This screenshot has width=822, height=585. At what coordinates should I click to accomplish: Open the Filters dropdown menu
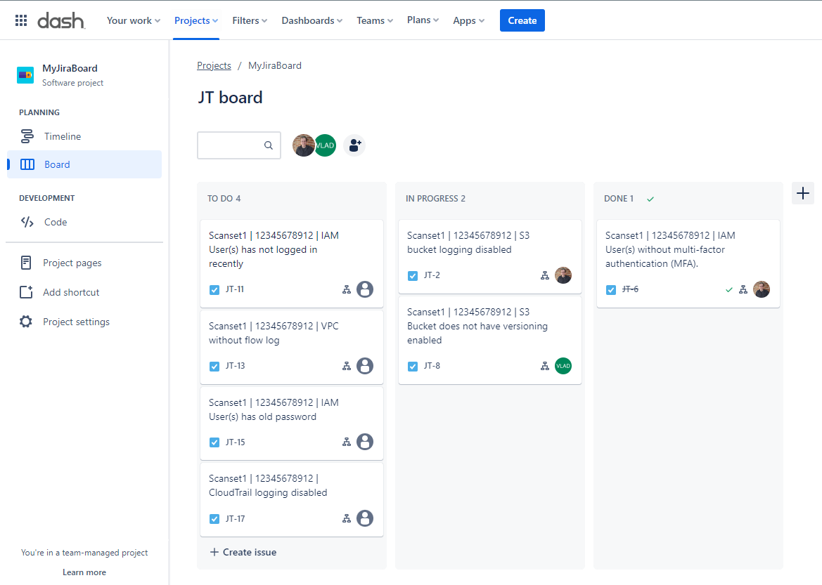pos(250,20)
